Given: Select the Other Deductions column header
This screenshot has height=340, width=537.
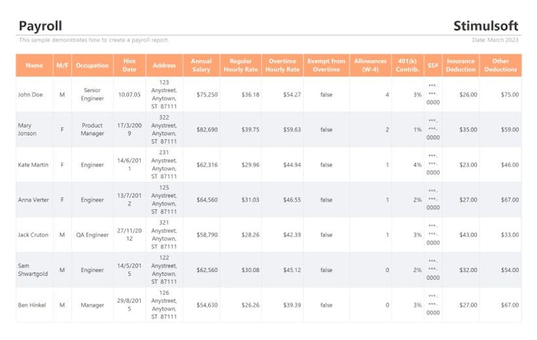Looking at the screenshot, I should [500, 65].
